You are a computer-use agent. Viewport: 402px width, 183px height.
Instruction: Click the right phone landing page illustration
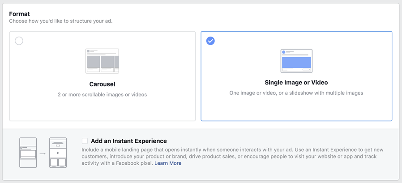(58, 153)
